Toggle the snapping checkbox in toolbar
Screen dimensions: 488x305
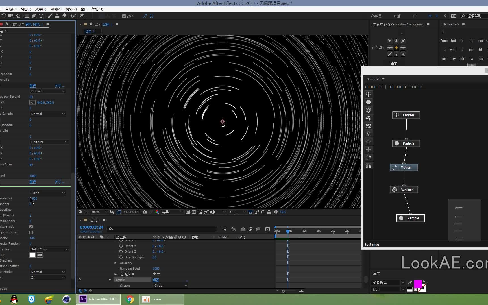124,16
